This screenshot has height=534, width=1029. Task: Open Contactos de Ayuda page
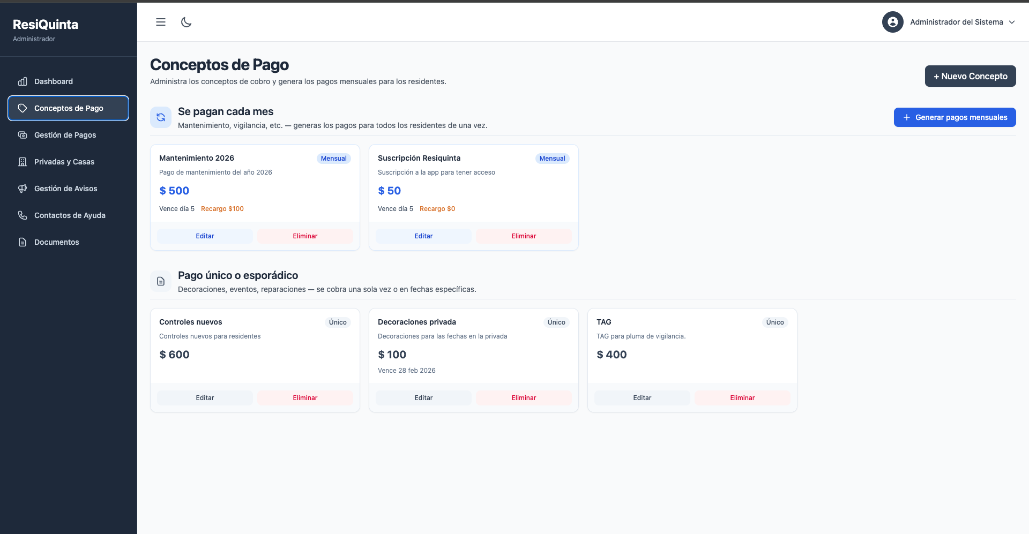(x=68, y=215)
